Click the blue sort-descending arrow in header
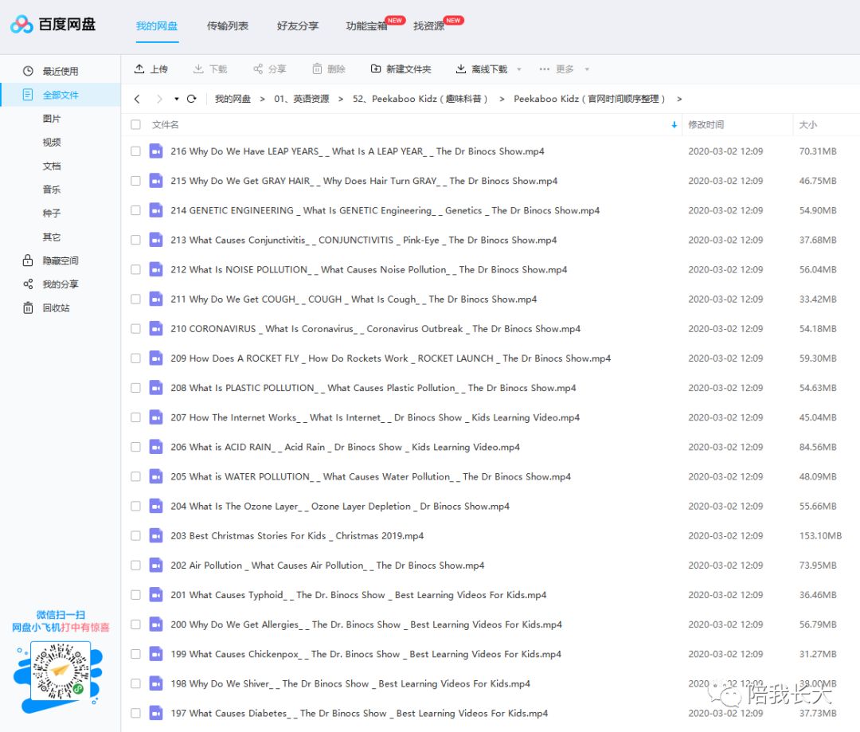 (674, 124)
